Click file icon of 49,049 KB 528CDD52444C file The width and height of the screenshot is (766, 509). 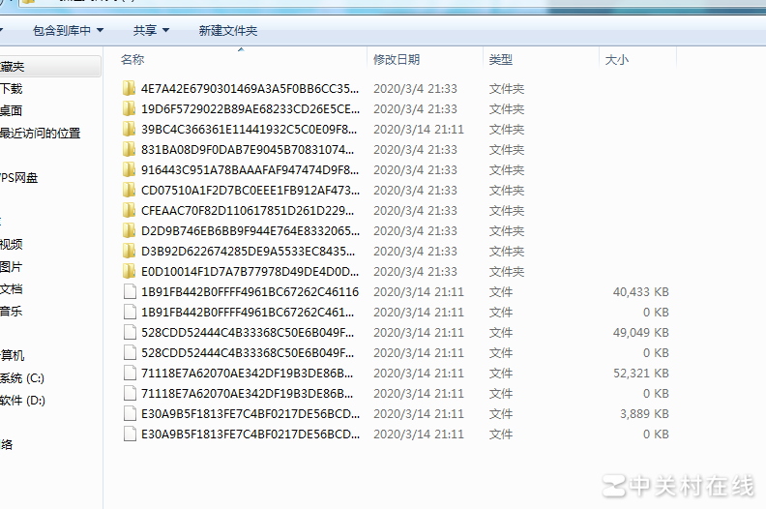click(x=130, y=333)
